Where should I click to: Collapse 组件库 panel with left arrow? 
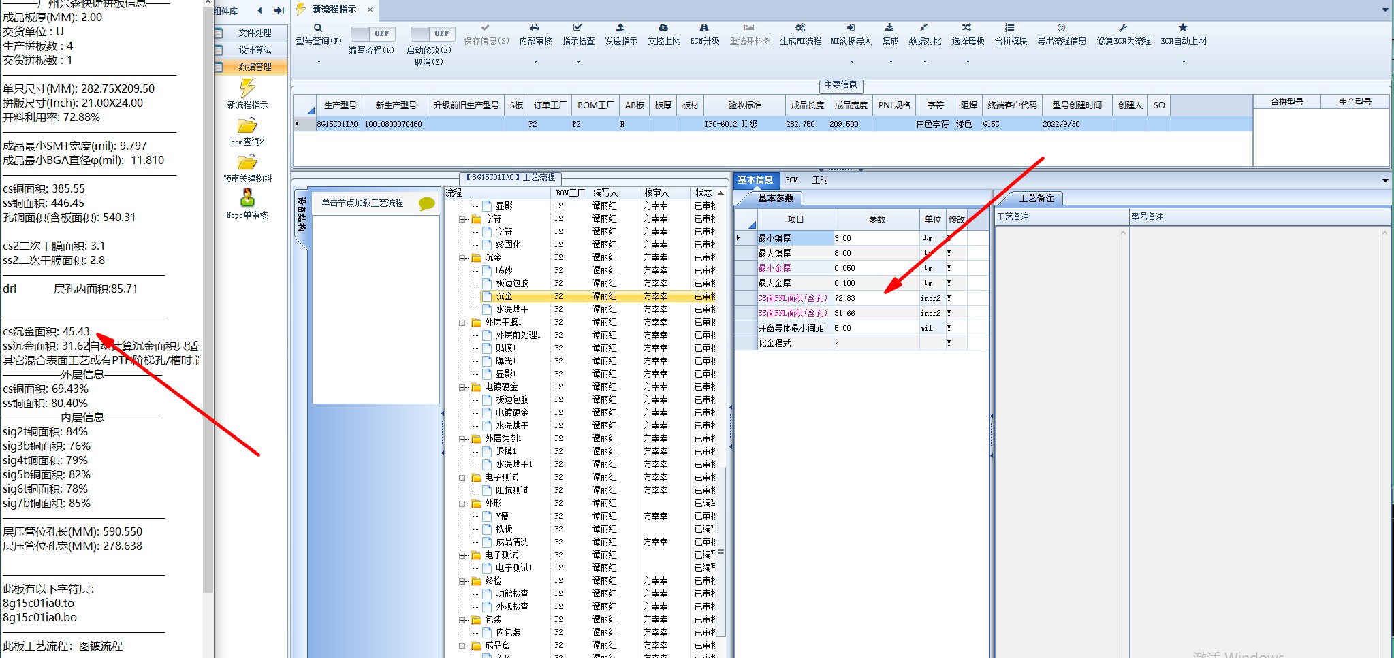pos(259,11)
